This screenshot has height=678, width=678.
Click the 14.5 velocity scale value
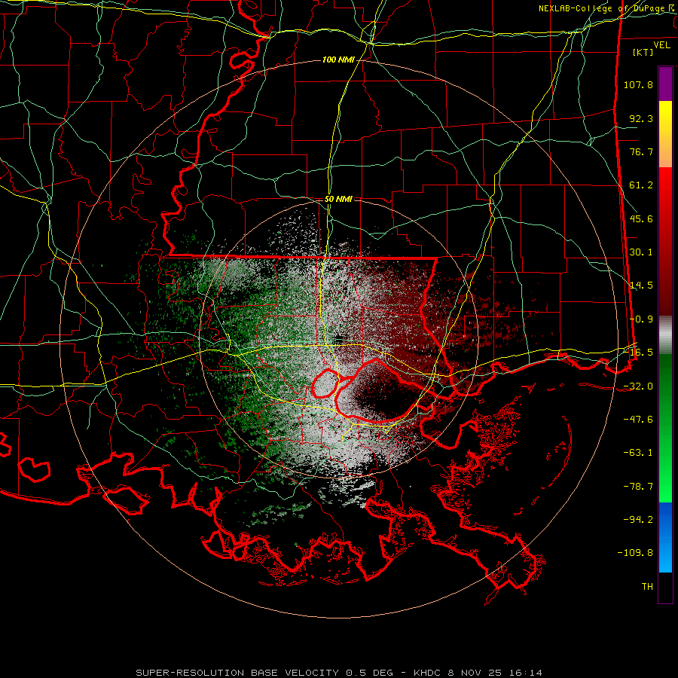tap(641, 286)
